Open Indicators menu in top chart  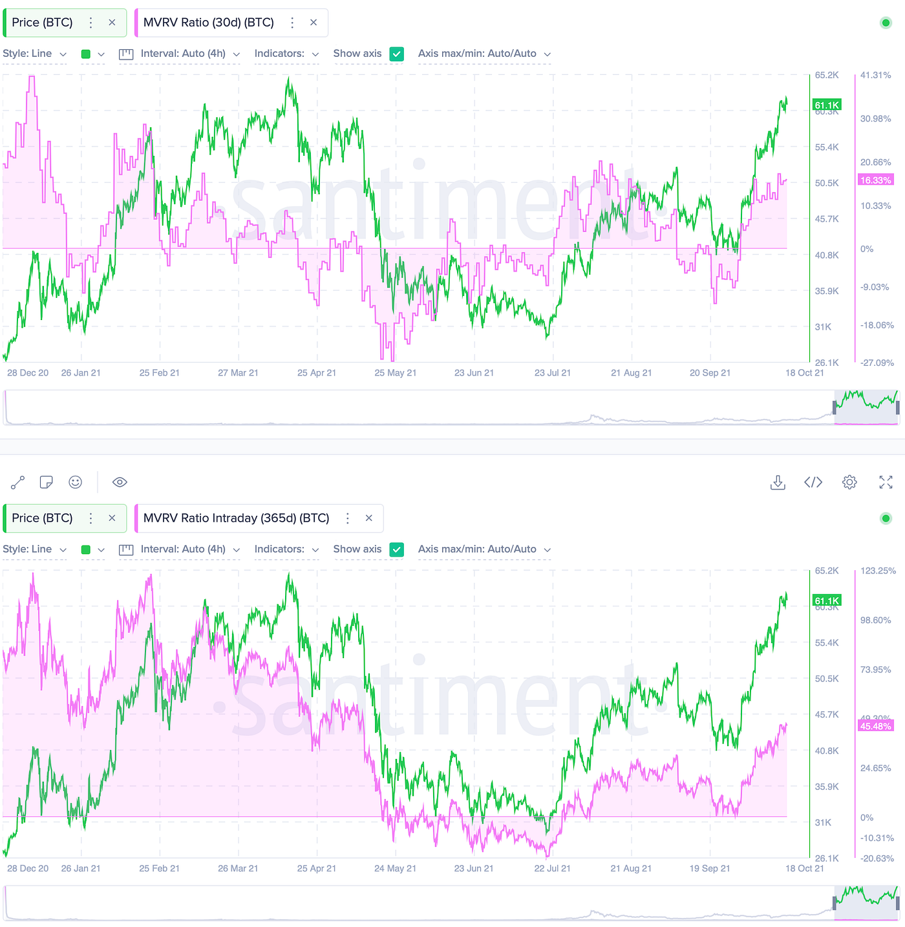click(x=286, y=54)
